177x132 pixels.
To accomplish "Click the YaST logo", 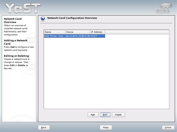I will [23, 8].
